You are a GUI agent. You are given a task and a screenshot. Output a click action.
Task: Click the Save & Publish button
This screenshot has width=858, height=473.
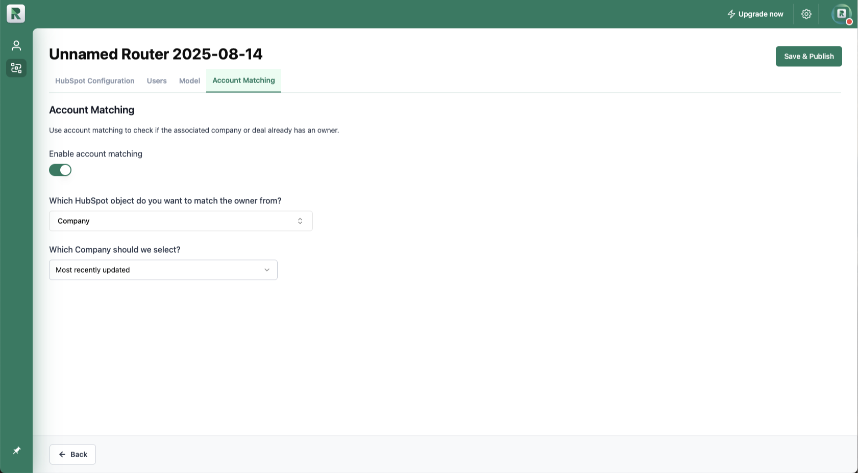point(809,57)
